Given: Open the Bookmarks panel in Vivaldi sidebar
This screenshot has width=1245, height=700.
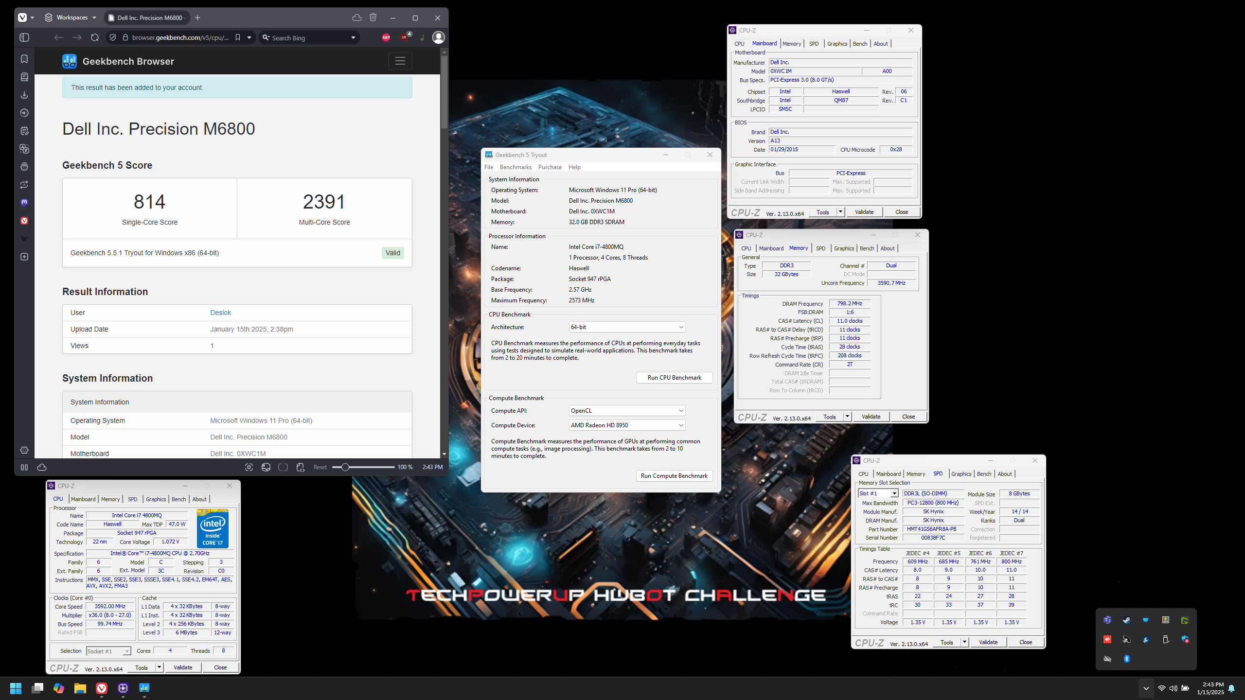Looking at the screenshot, I should (x=24, y=59).
